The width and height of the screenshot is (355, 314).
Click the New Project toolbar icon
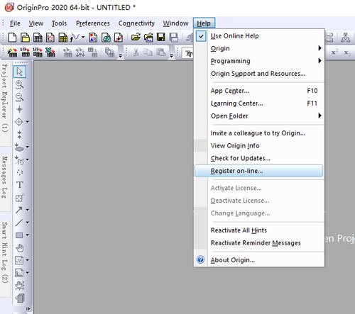(12, 38)
